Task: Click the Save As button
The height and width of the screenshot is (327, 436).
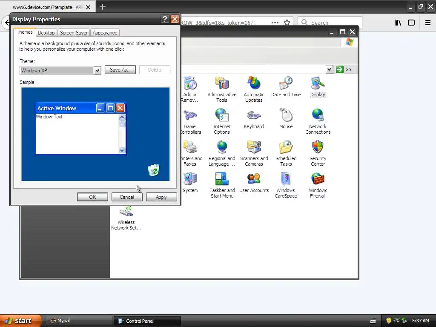Action: pos(120,70)
